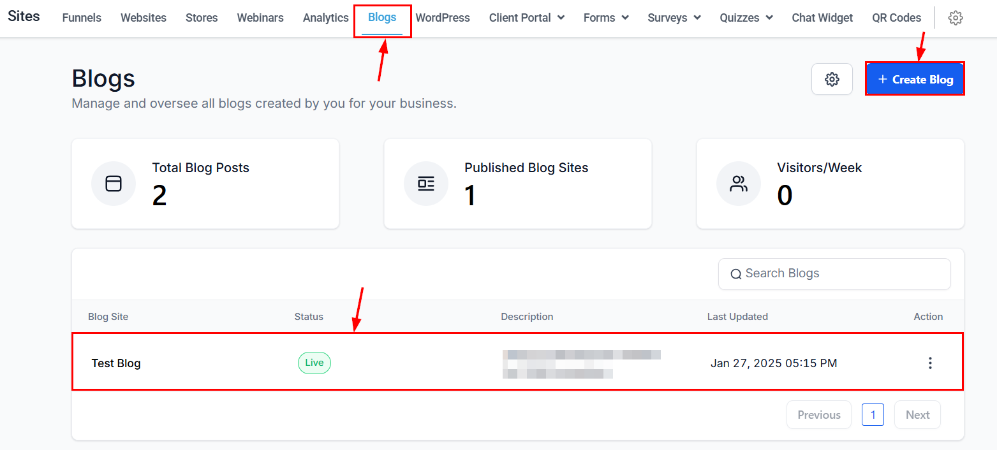Click the Blog Site column header
997x450 pixels.
pos(108,317)
